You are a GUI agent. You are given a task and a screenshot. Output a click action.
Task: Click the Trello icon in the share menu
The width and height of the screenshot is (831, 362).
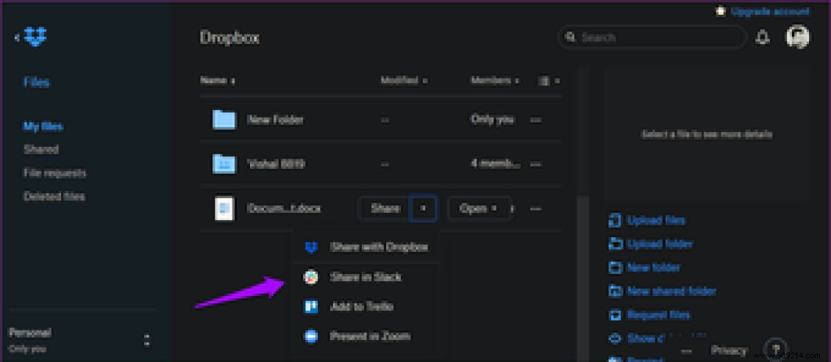coord(310,306)
